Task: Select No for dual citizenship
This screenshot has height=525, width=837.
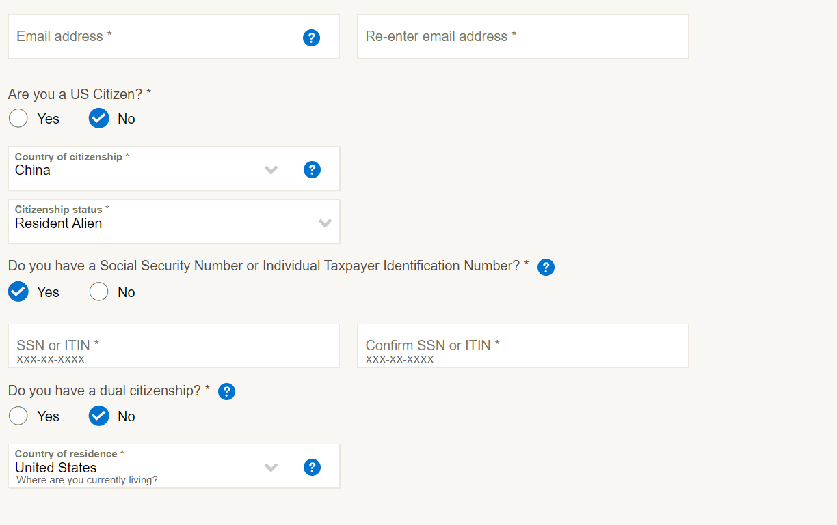Action: [99, 416]
